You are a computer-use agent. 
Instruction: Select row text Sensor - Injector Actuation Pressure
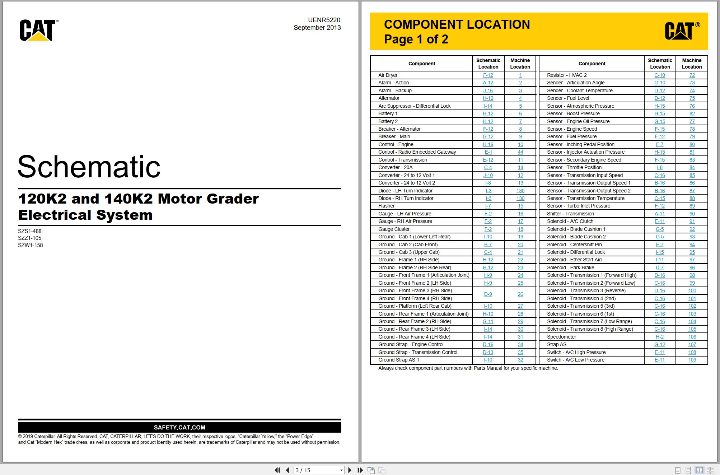pyautogui.click(x=586, y=152)
